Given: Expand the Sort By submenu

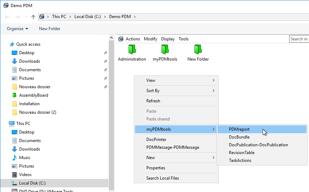Looking at the screenshot, I should click(x=176, y=91).
